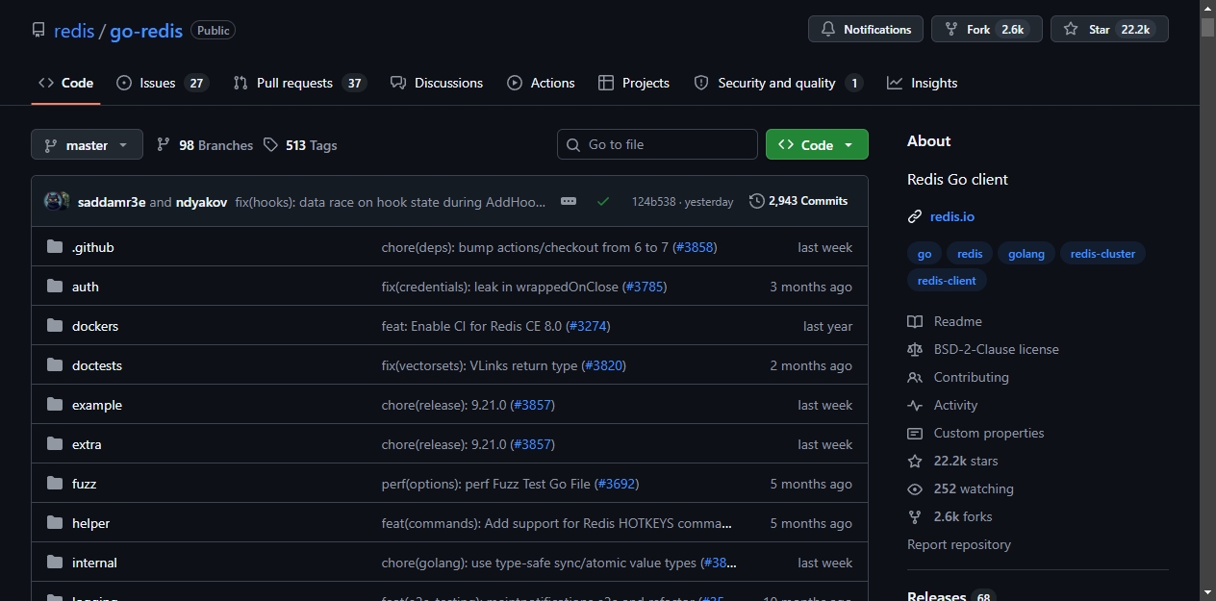Open the helper folder

[x=91, y=523]
